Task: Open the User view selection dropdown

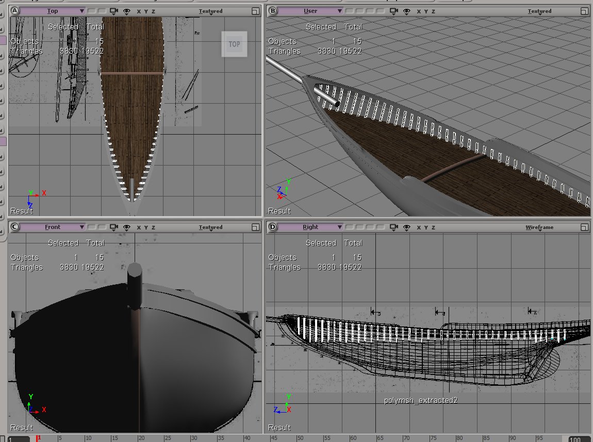Action: (310, 11)
